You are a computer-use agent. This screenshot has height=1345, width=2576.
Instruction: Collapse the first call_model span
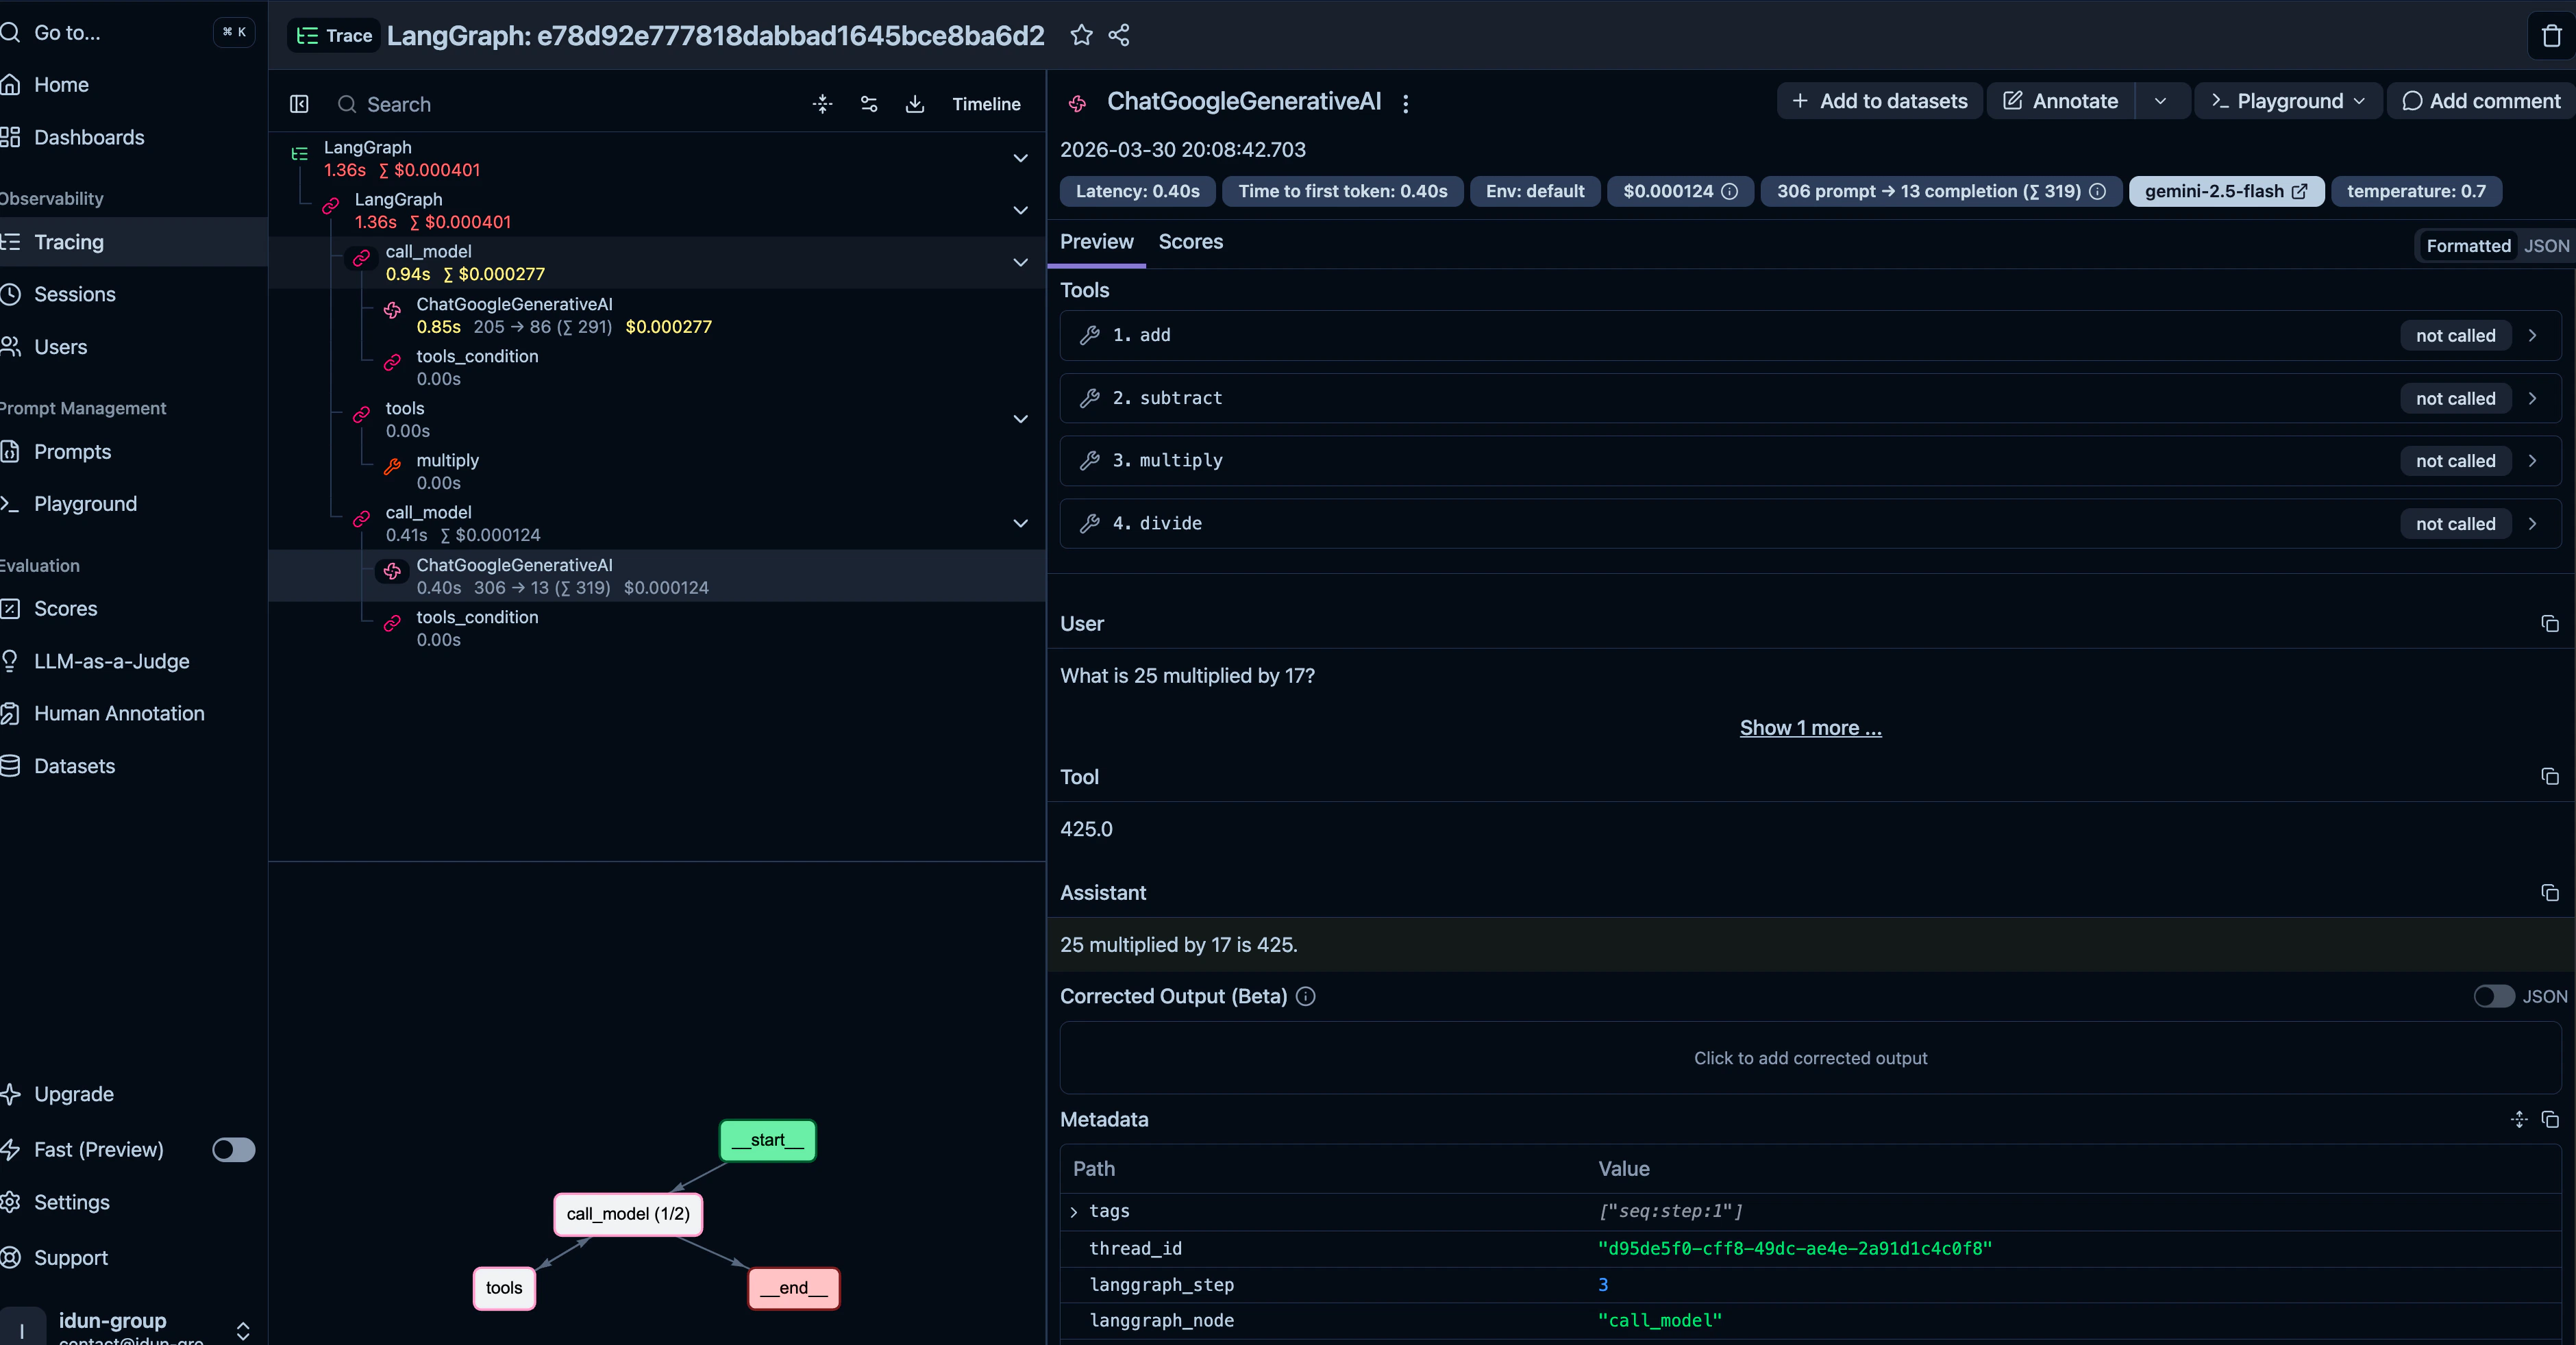coord(1020,263)
